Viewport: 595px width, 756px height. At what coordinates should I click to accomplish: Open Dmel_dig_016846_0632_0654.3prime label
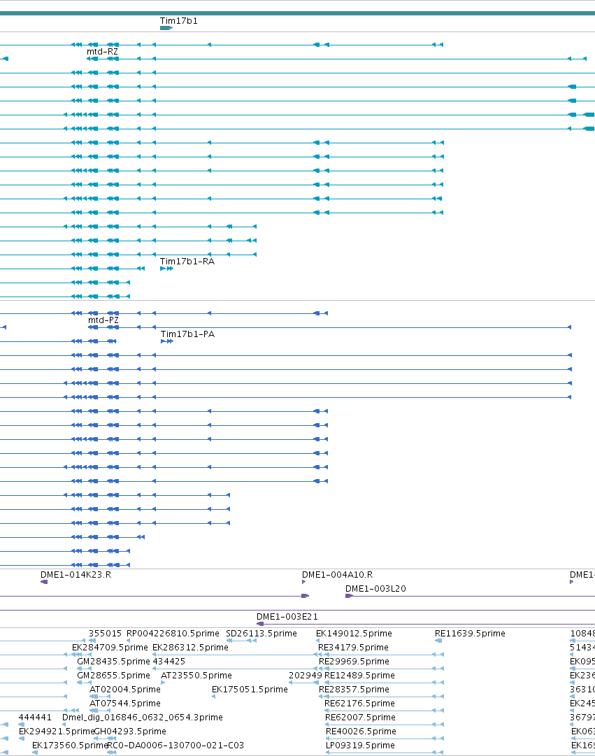(x=143, y=718)
